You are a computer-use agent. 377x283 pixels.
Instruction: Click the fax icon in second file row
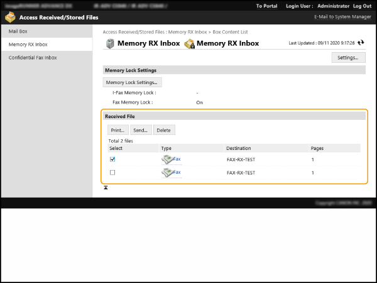tap(167, 173)
